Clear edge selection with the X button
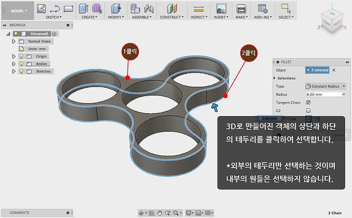352x218 pixels. click(x=334, y=70)
